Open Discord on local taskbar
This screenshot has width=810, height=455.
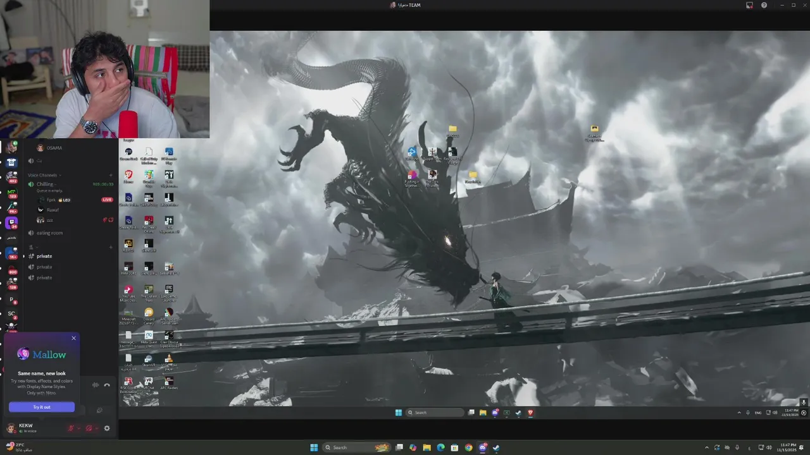click(x=483, y=447)
